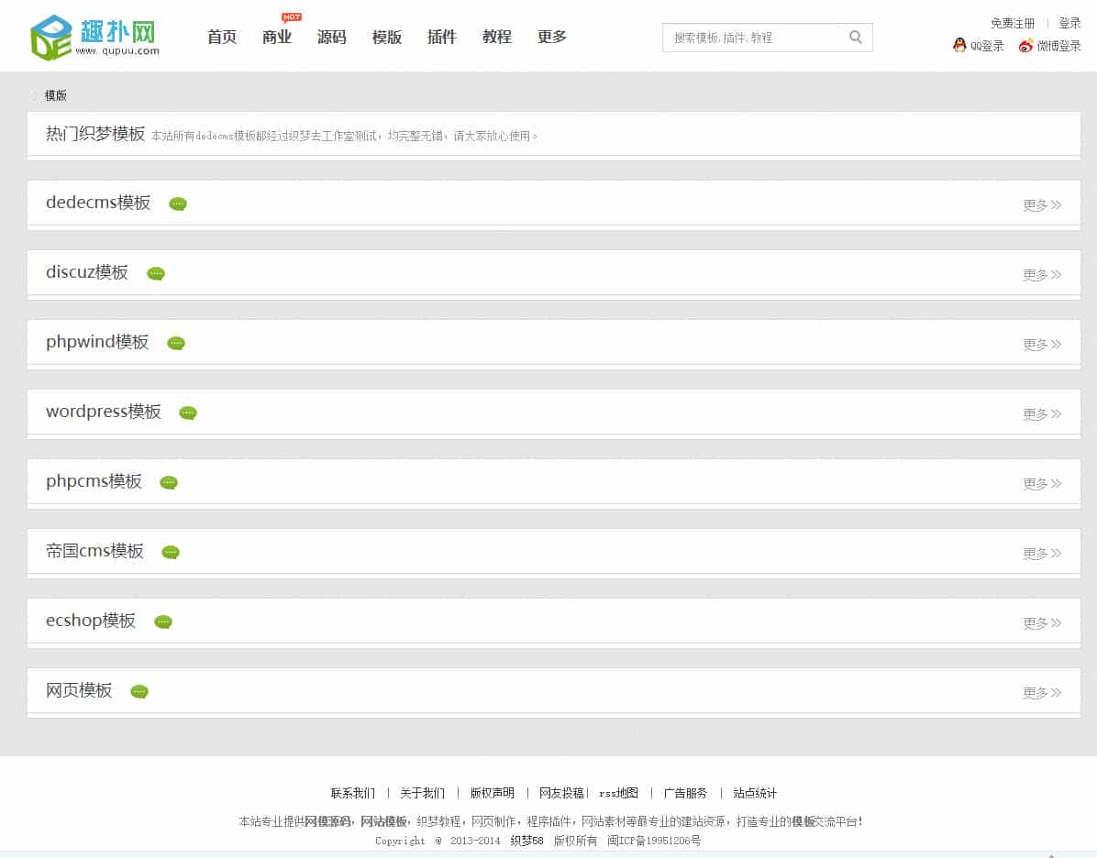Click the search magnifier icon
1097x858 pixels.
click(855, 37)
